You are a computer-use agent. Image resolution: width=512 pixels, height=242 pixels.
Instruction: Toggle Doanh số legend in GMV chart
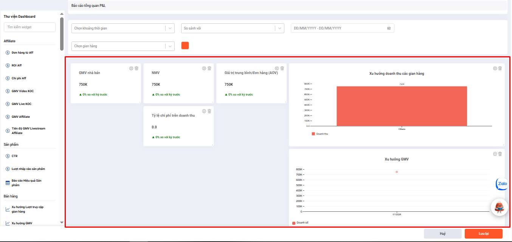tap(301, 223)
